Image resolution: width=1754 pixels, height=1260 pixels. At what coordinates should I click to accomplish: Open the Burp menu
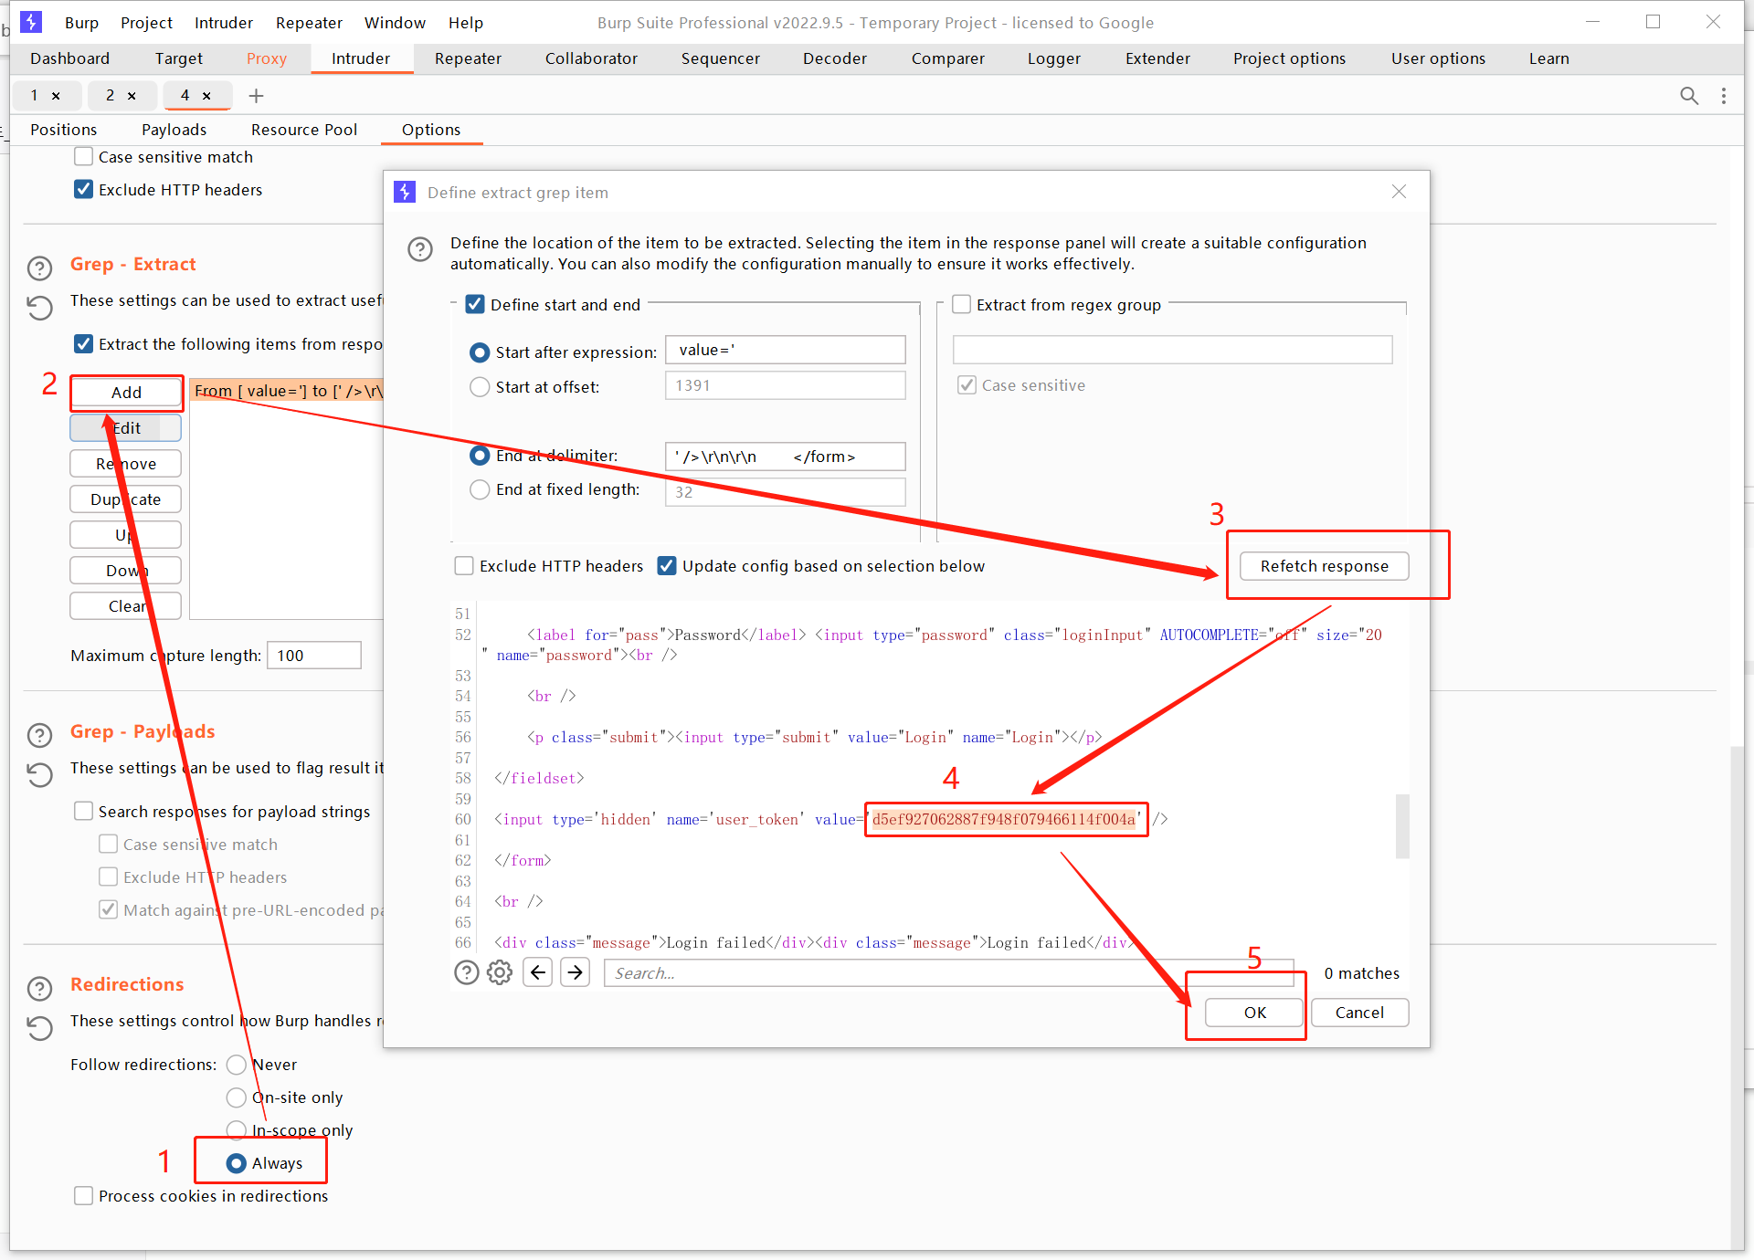pyautogui.click(x=81, y=23)
